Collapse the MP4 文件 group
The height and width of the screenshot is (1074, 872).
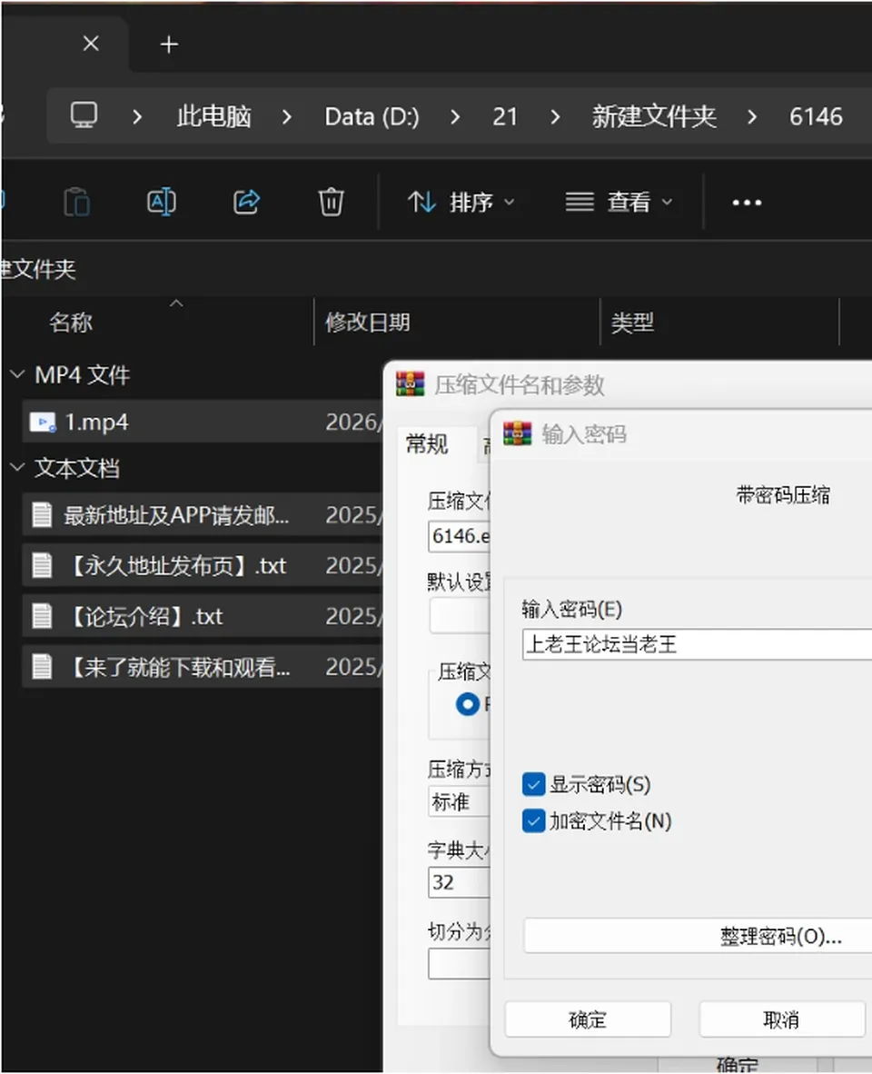(x=17, y=374)
